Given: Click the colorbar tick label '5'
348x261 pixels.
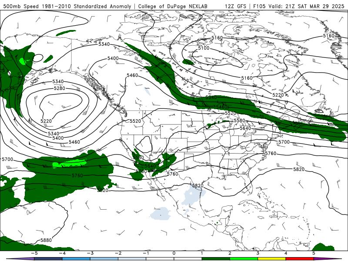Looking at the screenshot, I should click(314, 253).
